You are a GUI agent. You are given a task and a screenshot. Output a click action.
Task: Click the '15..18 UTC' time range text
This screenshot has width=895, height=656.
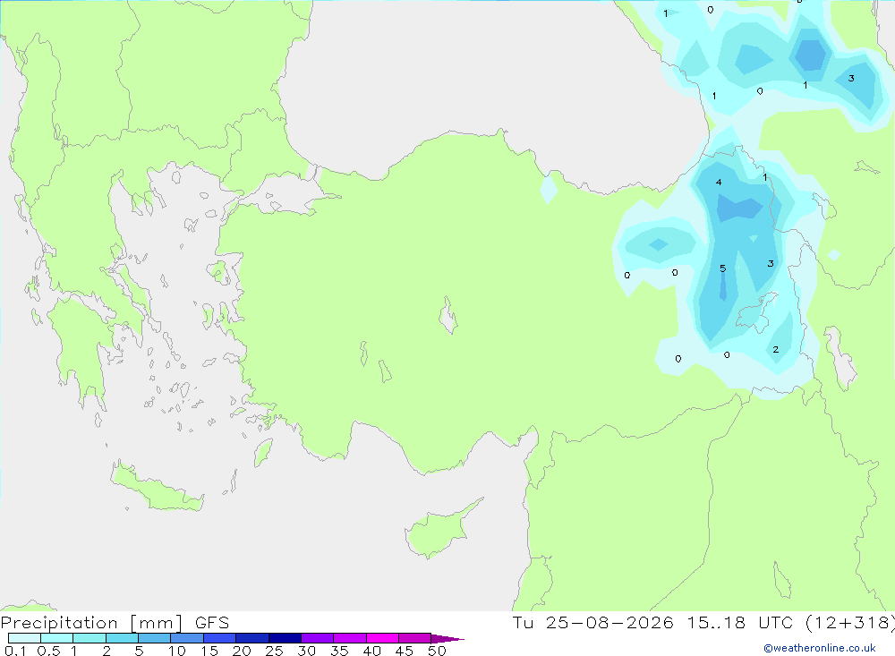(740, 622)
